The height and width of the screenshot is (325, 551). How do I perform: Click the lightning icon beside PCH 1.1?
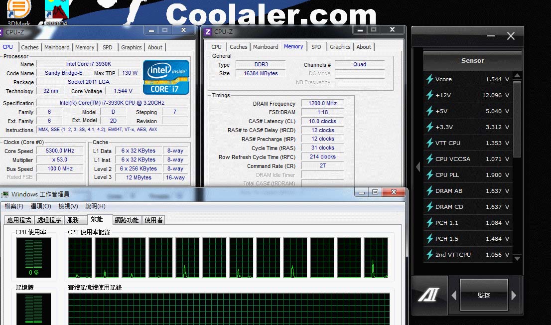click(x=429, y=223)
